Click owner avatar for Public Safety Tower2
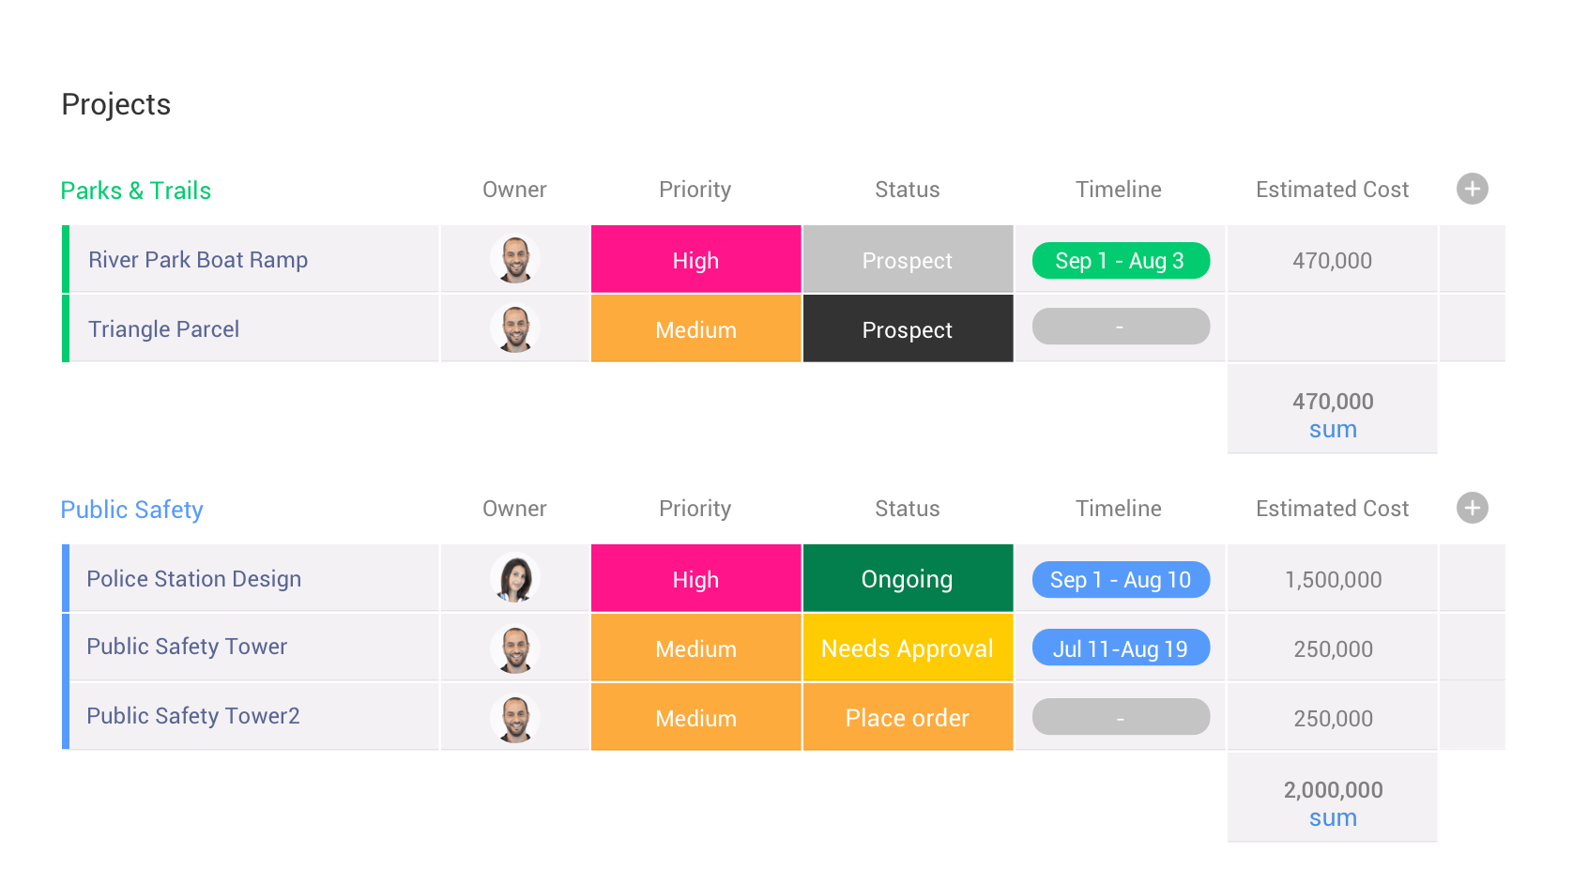 [x=515, y=717]
